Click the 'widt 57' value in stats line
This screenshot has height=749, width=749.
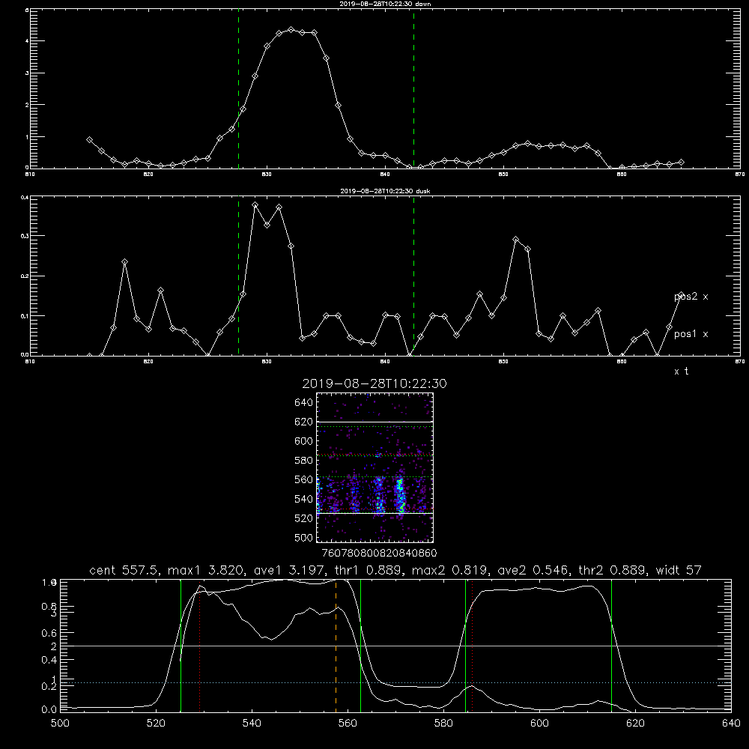click(679, 570)
